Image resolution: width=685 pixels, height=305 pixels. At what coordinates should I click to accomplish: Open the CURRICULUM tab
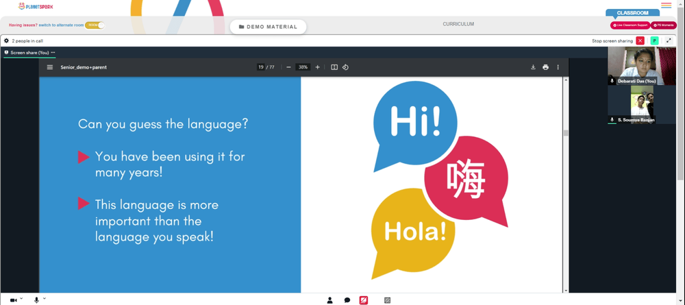458,24
